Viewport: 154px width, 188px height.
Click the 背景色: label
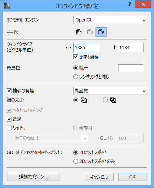tap(14, 68)
